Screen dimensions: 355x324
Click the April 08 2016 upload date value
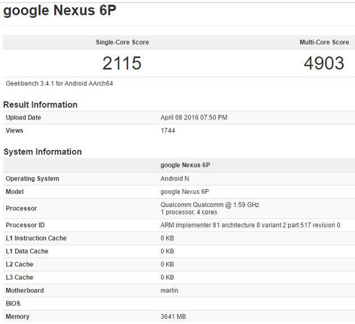pyautogui.click(x=194, y=117)
